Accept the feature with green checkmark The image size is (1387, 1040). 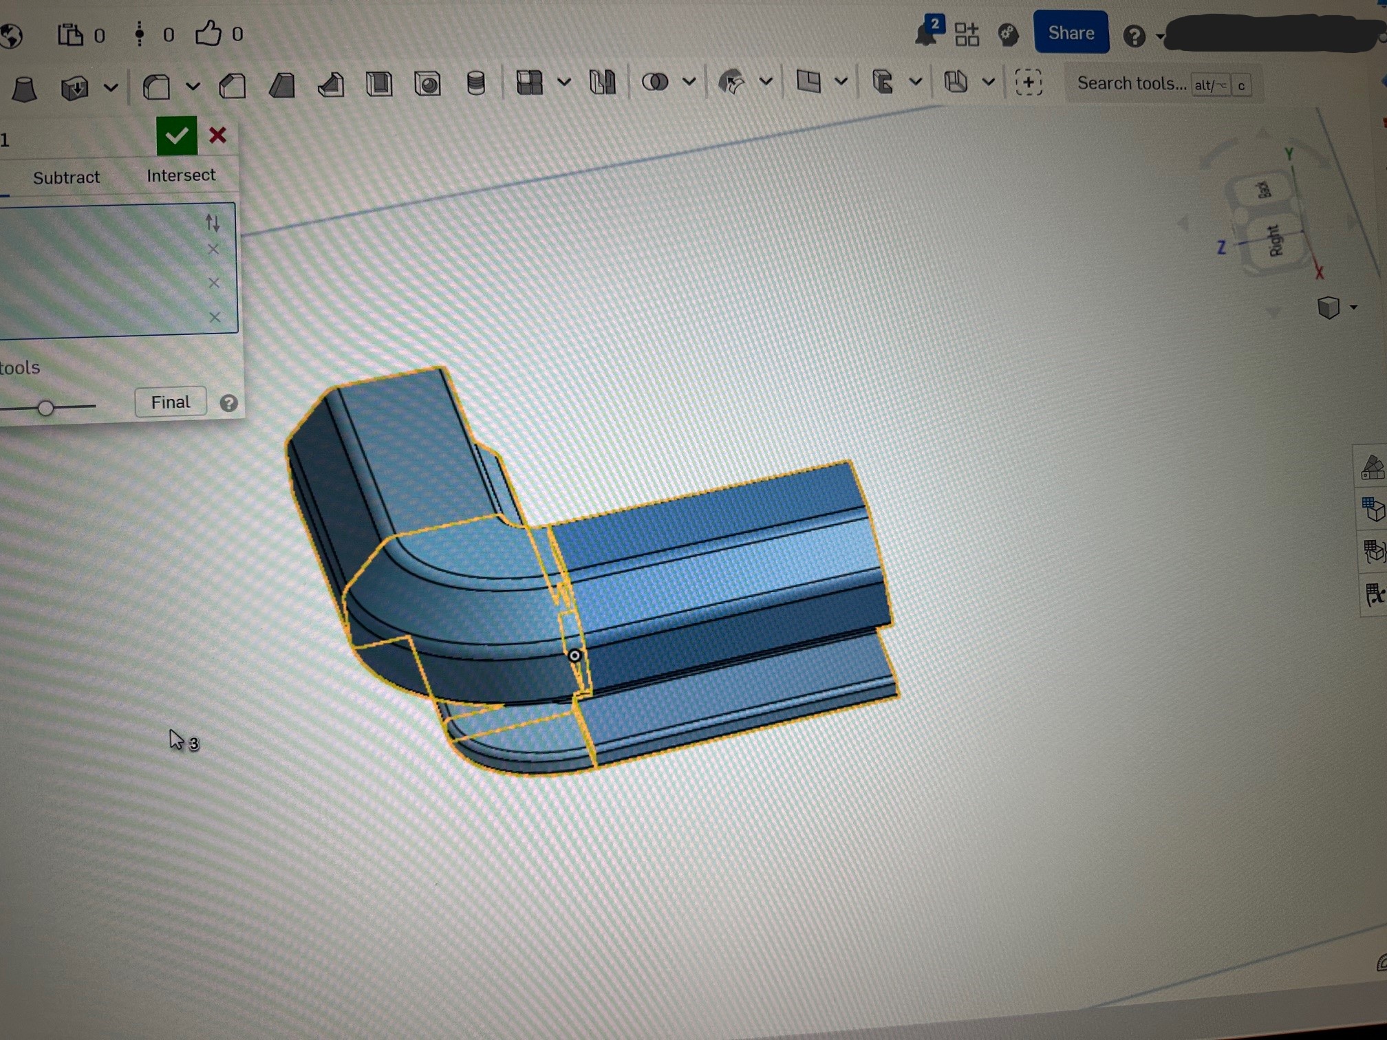[x=177, y=136]
